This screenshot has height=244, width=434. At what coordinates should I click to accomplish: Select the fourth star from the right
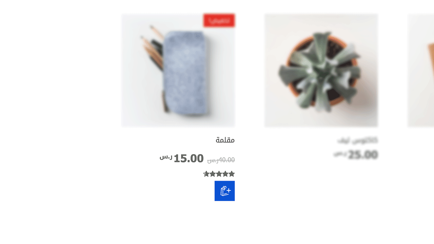click(213, 174)
